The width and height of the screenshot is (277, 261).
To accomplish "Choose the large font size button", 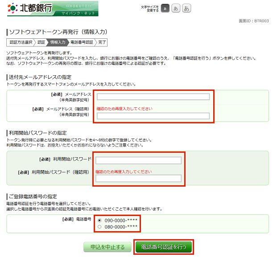I will [x=186, y=8].
